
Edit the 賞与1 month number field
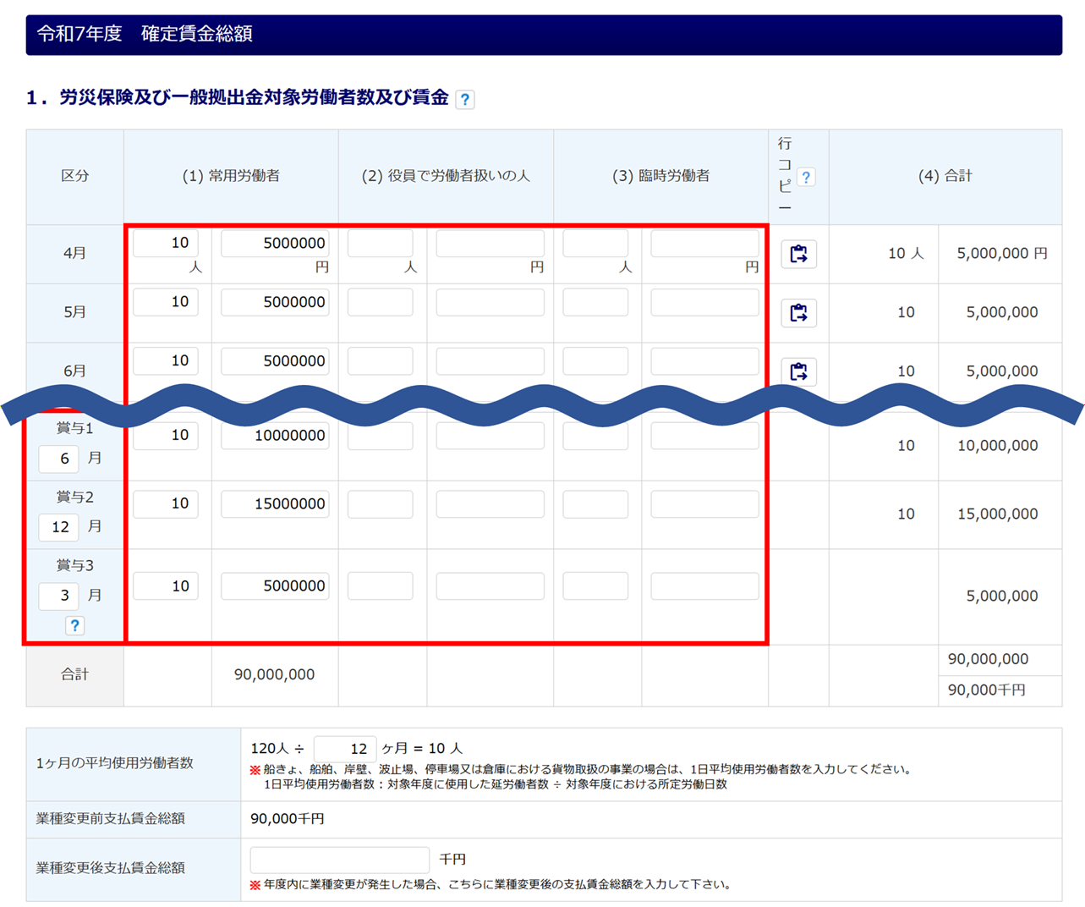58,459
